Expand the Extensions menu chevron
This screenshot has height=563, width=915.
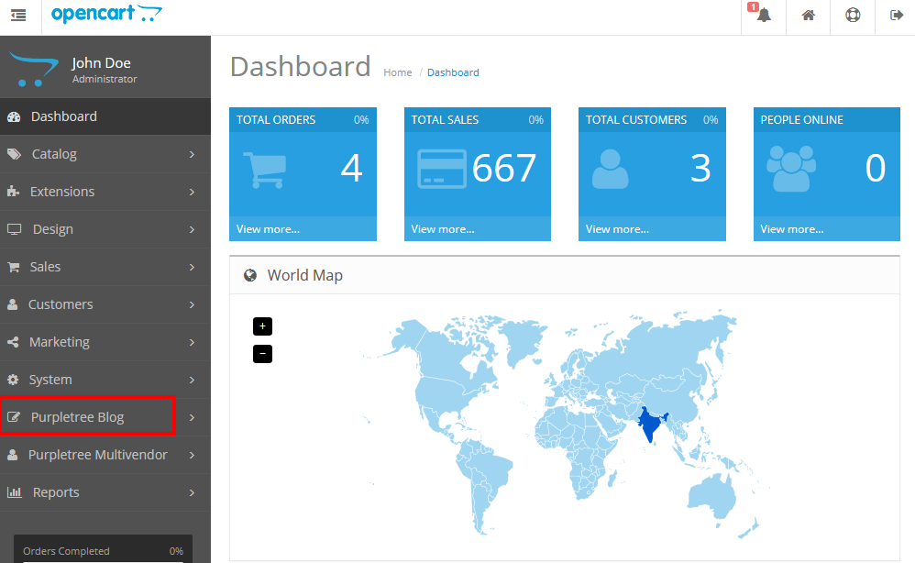click(x=192, y=192)
